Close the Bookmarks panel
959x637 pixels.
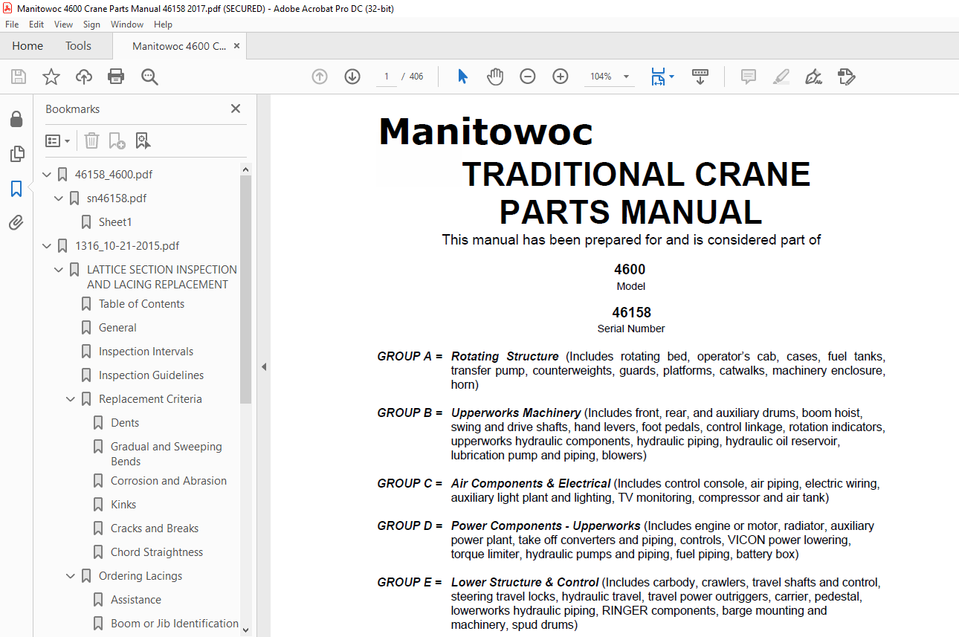point(236,109)
